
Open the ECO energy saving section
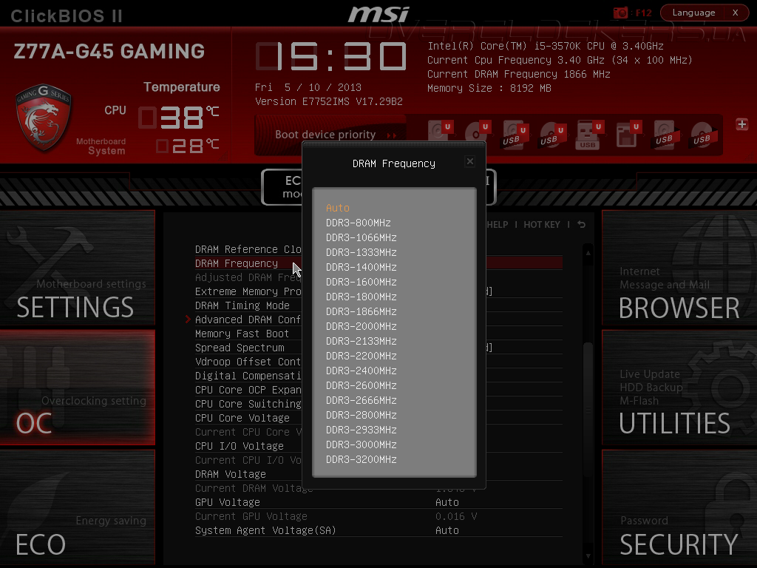(x=77, y=507)
